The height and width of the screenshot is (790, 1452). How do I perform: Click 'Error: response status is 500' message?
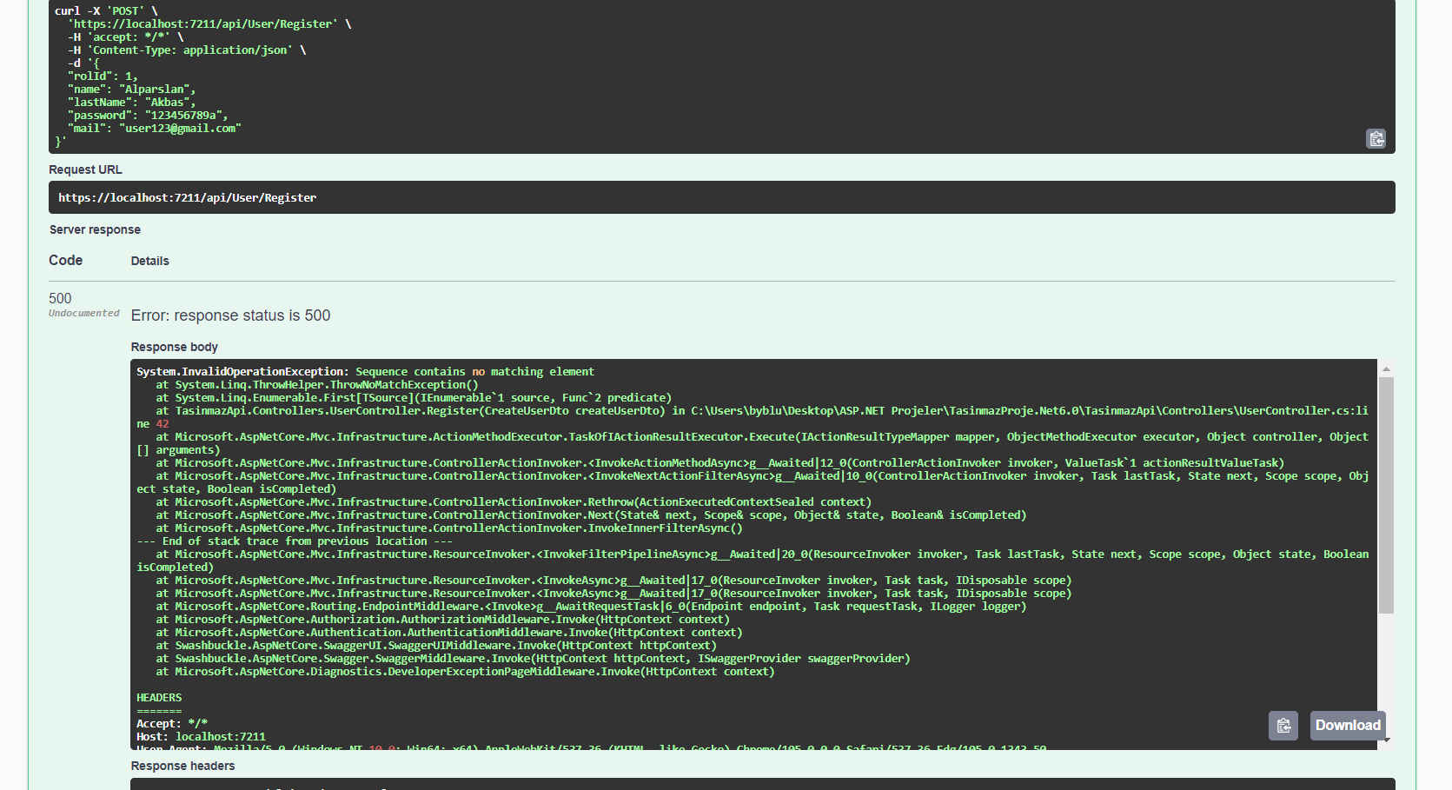pyautogui.click(x=230, y=315)
